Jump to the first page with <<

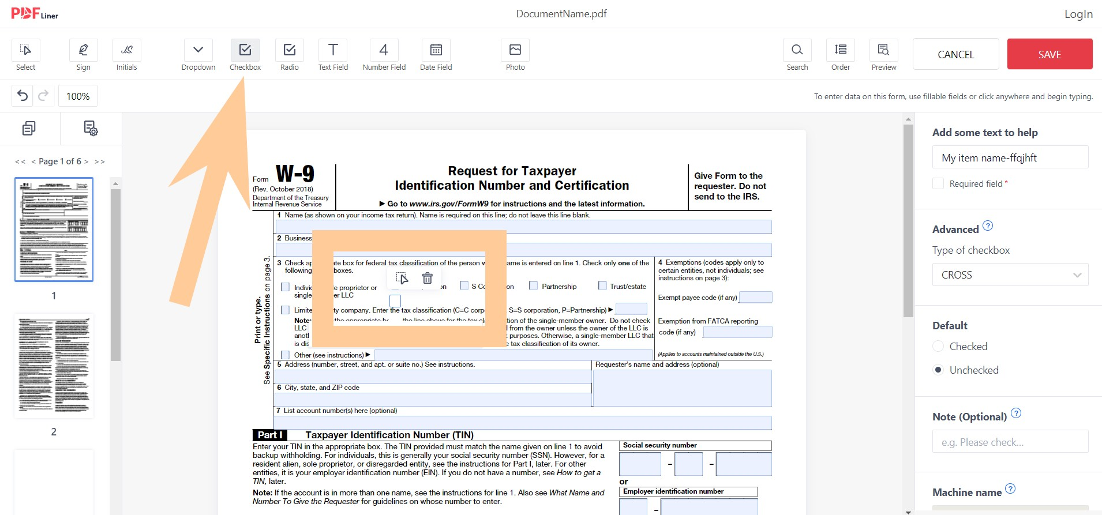click(20, 161)
